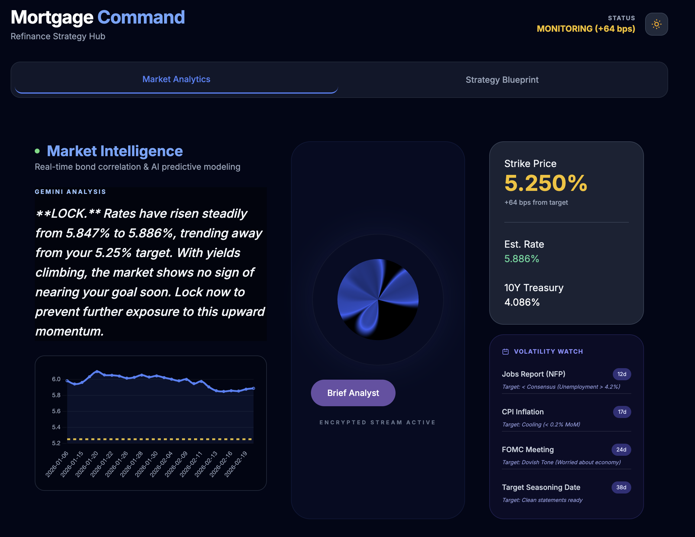
Task: Click the calendar icon beside Volatility Watch
Action: click(505, 351)
